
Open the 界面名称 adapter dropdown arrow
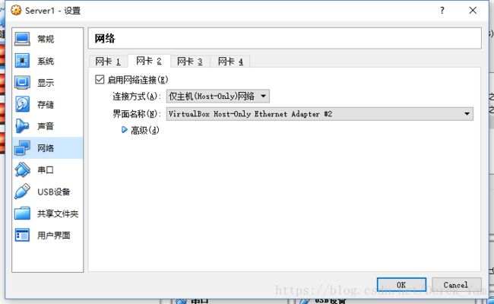[x=467, y=114]
